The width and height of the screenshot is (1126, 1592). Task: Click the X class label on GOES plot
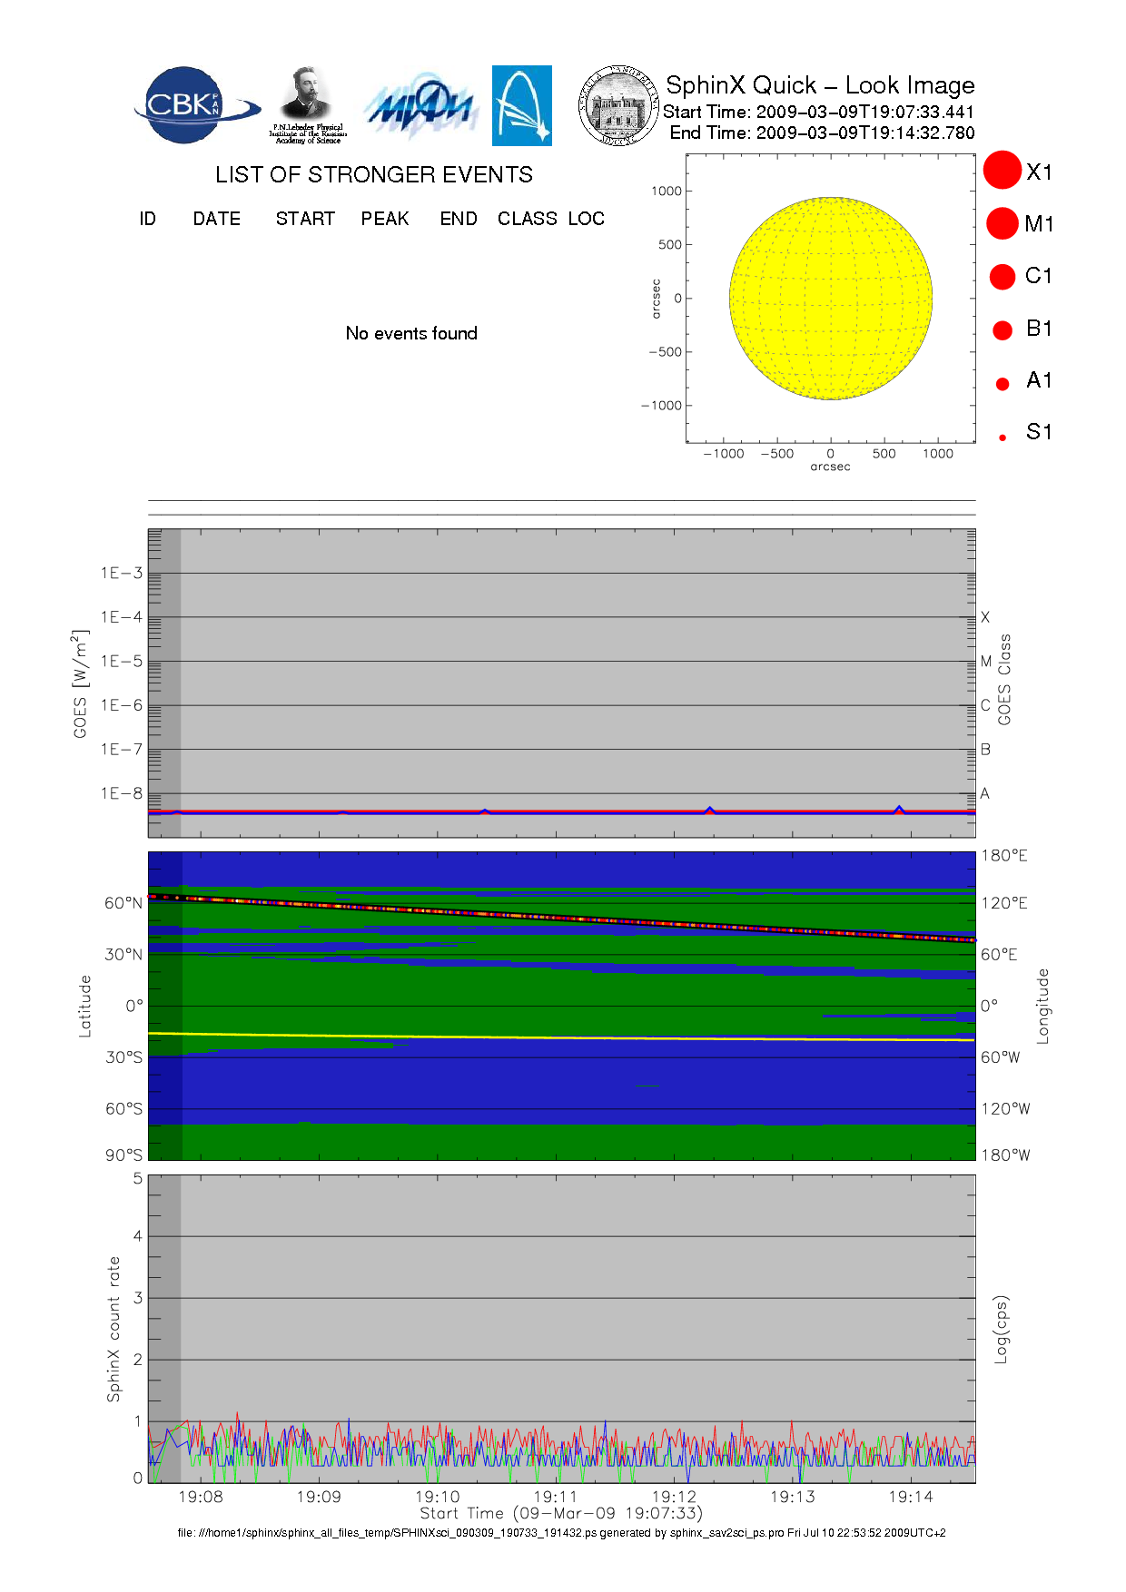(x=985, y=617)
